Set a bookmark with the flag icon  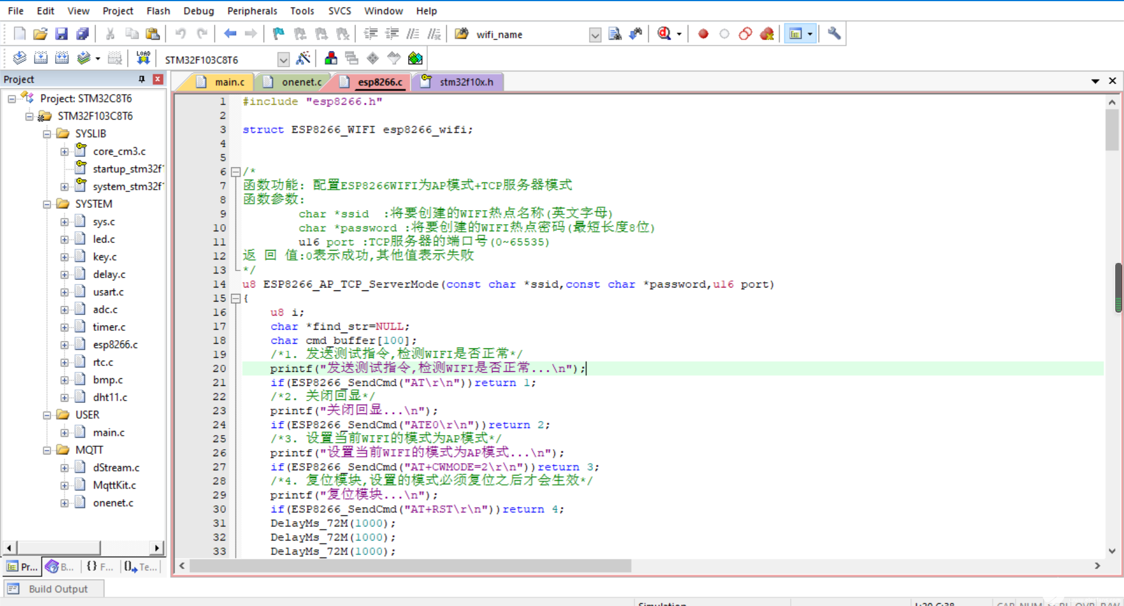[279, 34]
